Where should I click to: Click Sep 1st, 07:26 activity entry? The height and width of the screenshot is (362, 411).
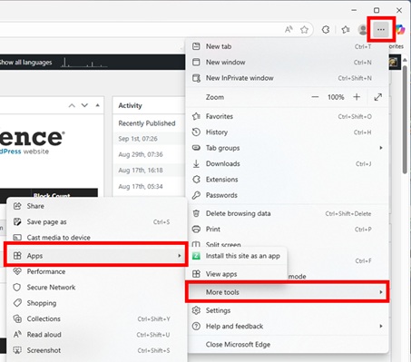(138, 139)
